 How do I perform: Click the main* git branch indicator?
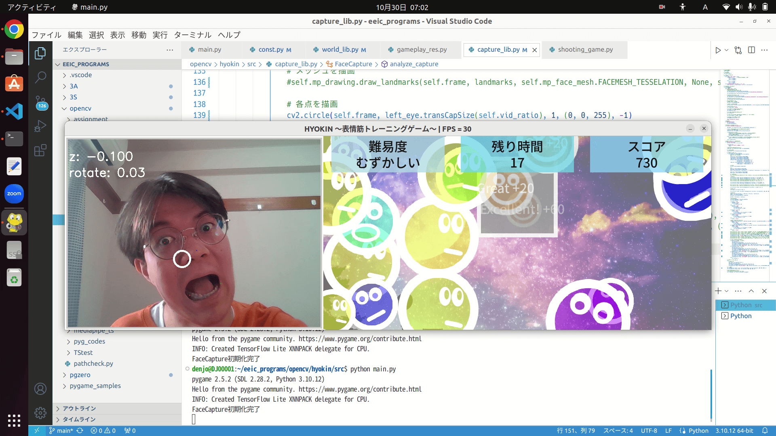coord(61,430)
